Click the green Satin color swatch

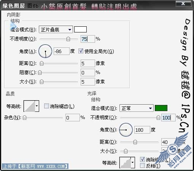tap(161, 108)
